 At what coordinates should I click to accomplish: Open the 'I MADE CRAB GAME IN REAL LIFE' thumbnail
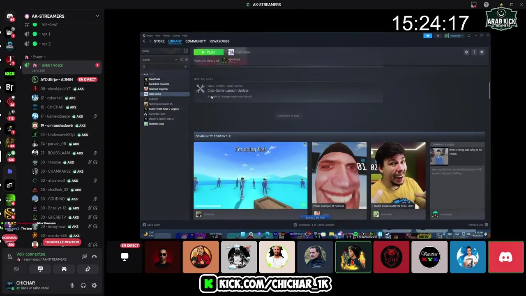click(398, 176)
